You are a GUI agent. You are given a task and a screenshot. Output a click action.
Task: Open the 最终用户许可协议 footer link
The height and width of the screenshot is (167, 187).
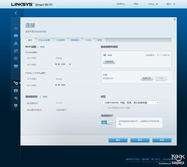[x=133, y=159]
